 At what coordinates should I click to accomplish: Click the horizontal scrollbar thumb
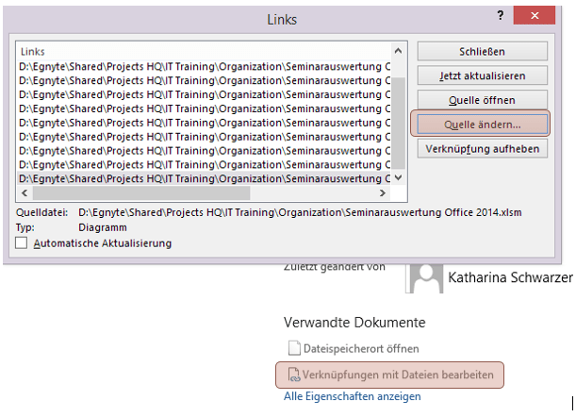click(x=141, y=192)
